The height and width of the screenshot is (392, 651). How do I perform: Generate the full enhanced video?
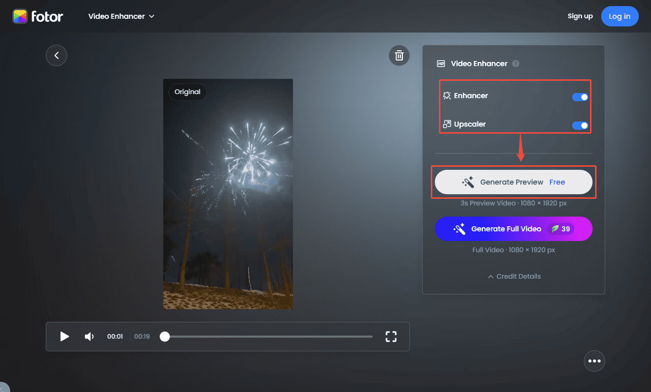click(513, 229)
